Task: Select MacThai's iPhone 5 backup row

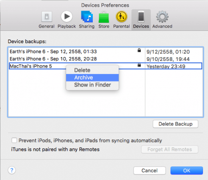Action: [x=105, y=66]
